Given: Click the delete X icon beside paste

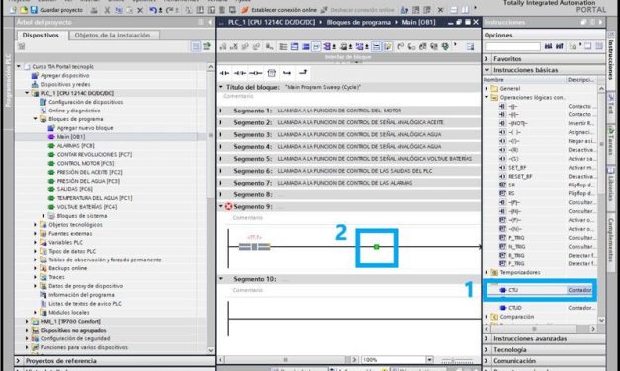Looking at the screenshot, I should (140, 10).
